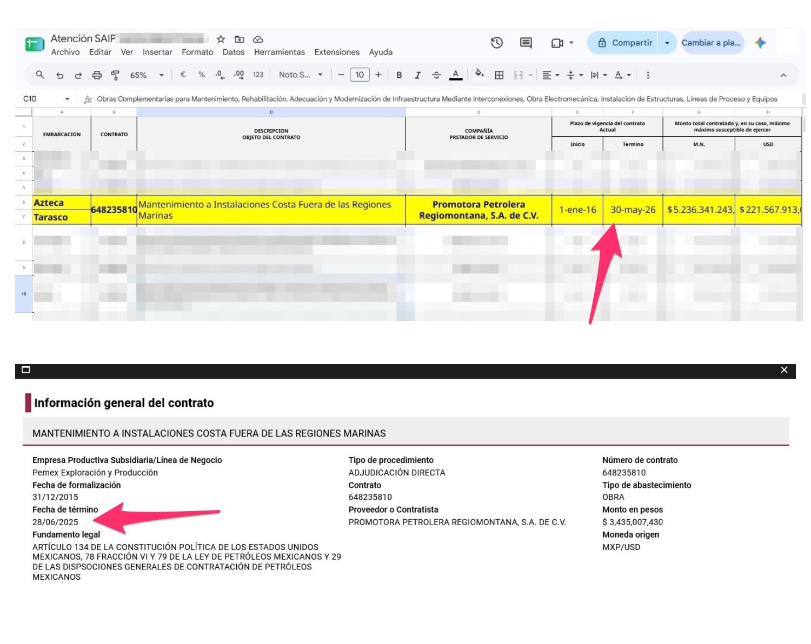Viewport: 811px width, 644px height.
Task: Open the Ver menu
Action: [x=127, y=52]
